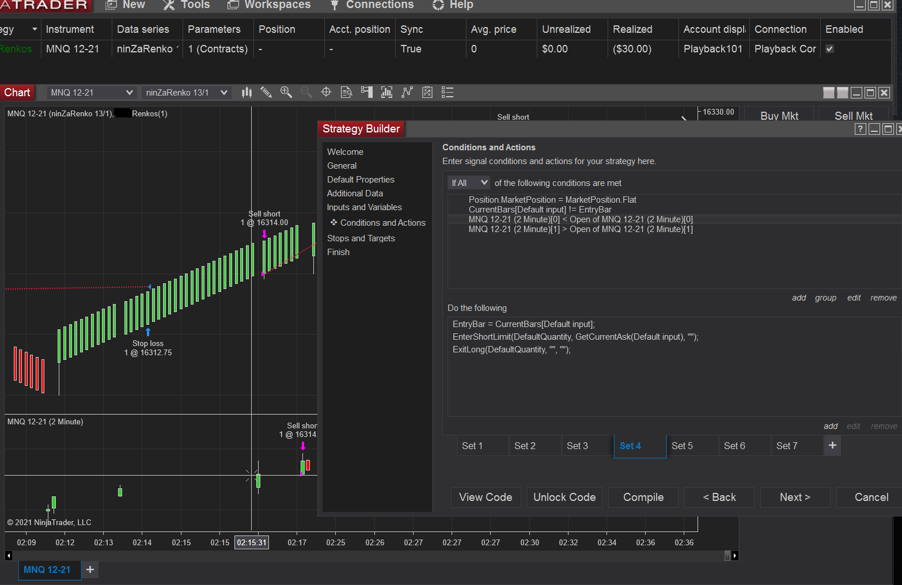Open the Chart Trader icon
The height and width of the screenshot is (585, 902).
(366, 92)
